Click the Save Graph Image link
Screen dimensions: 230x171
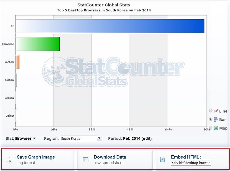click(x=36, y=157)
